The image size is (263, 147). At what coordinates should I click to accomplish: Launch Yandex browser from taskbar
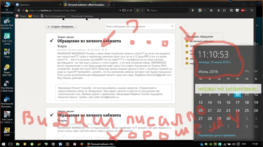(75, 144)
